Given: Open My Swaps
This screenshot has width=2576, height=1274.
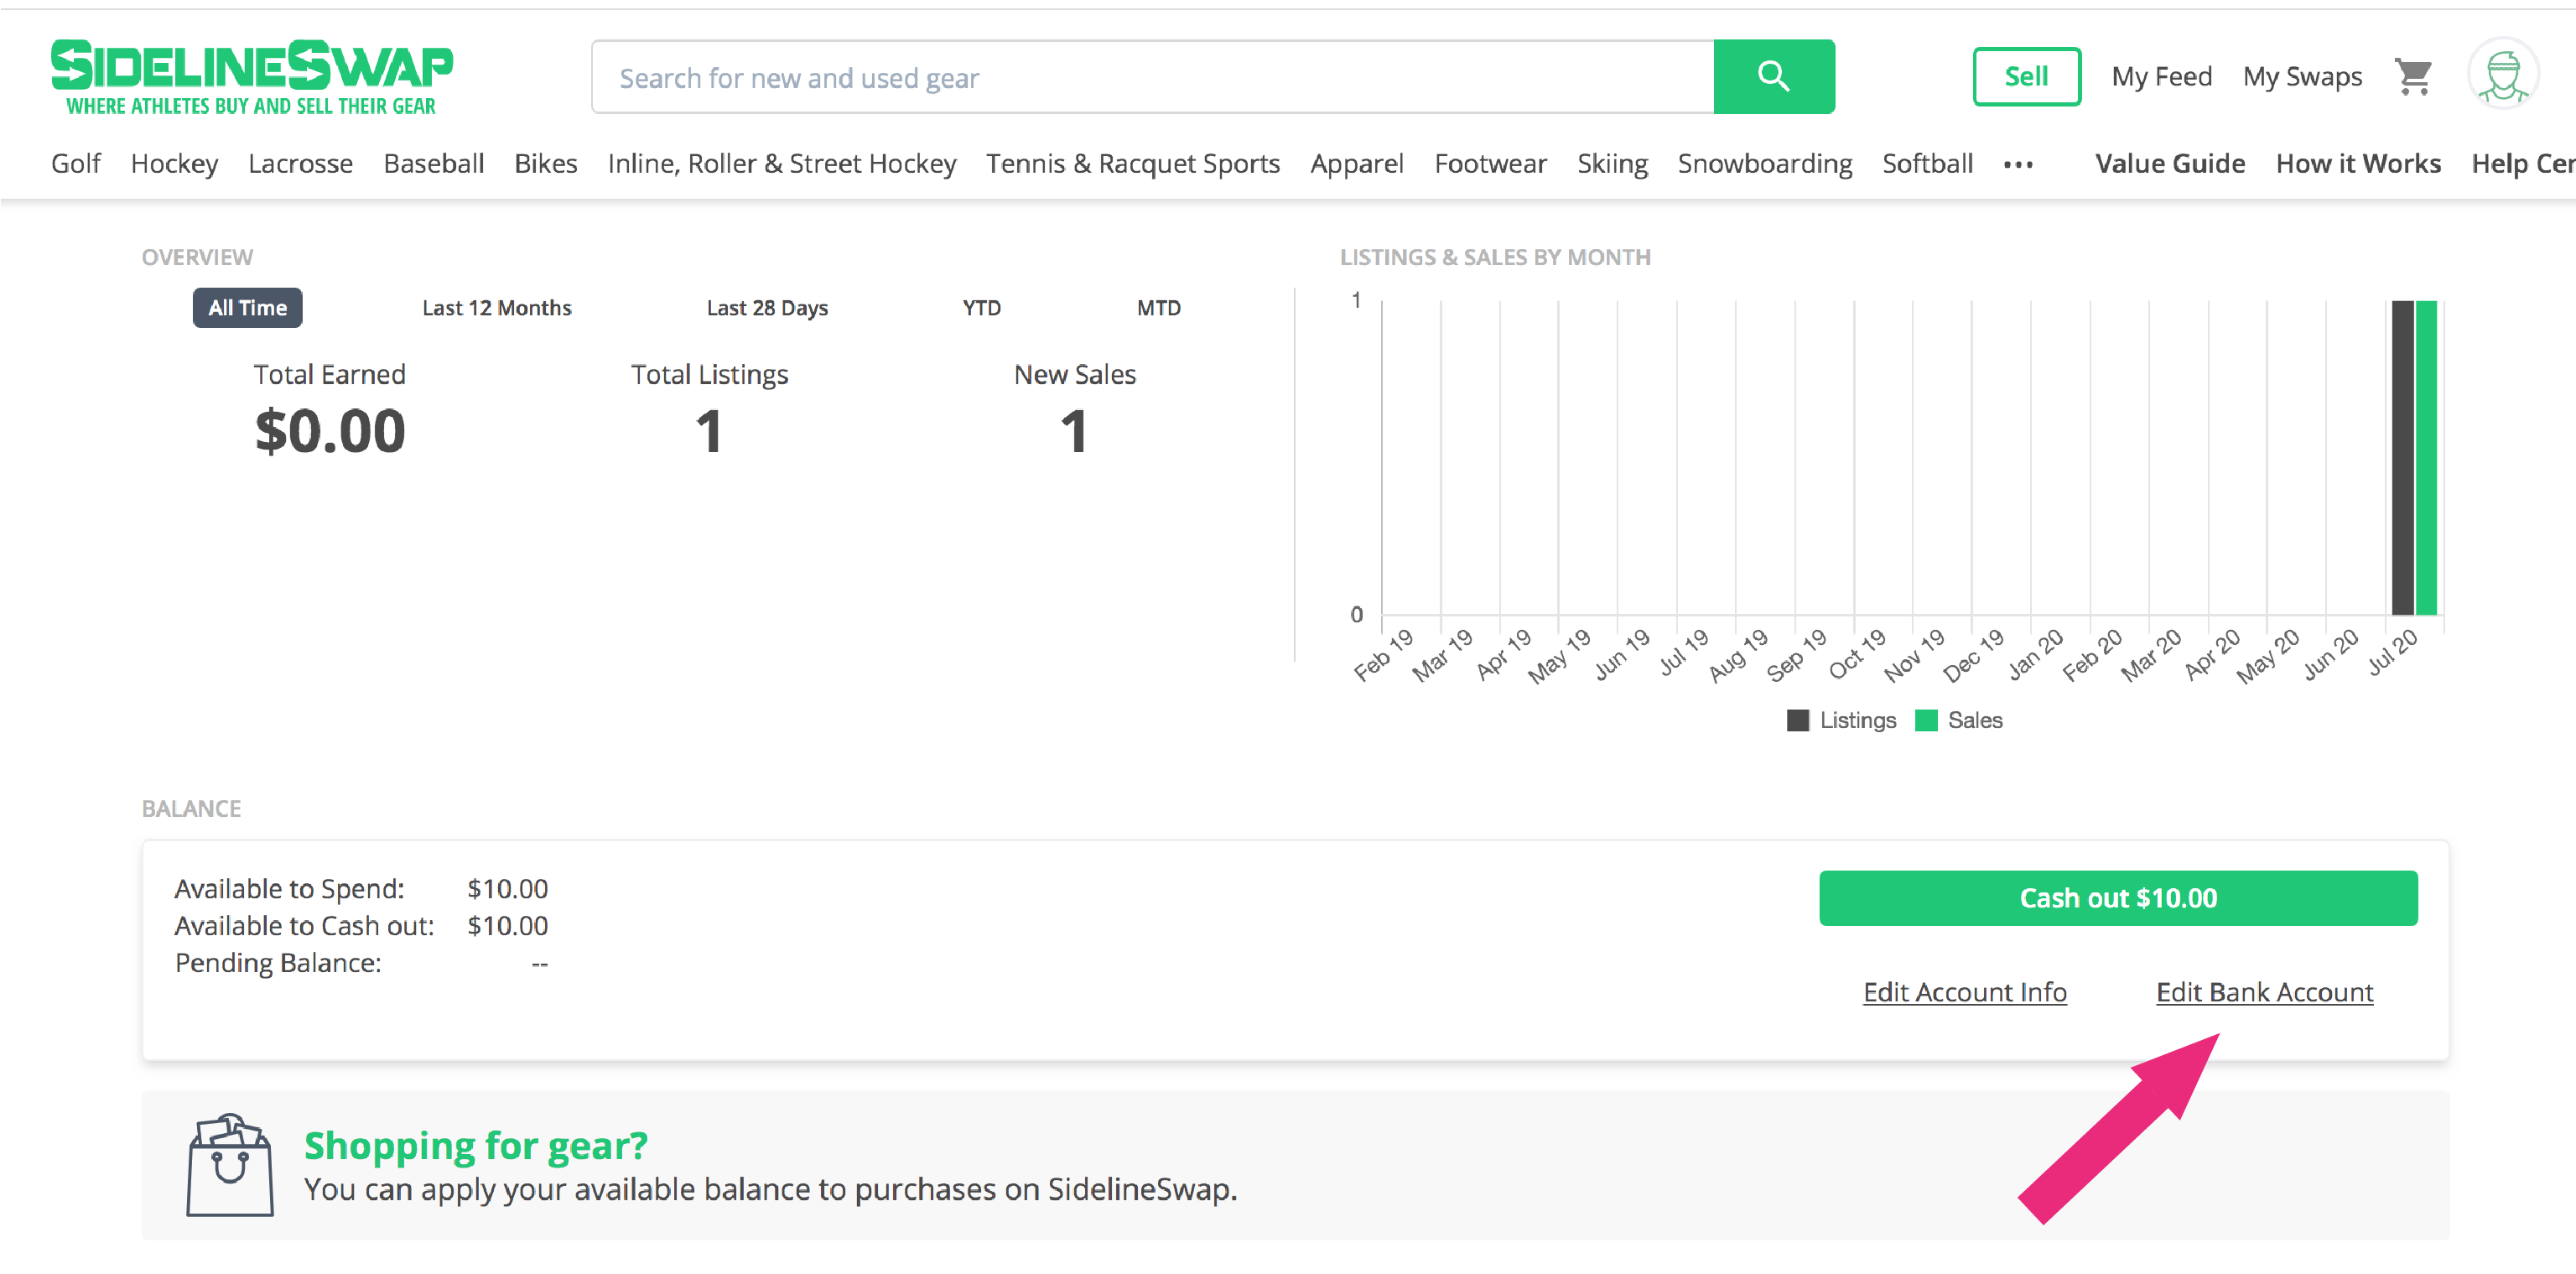Looking at the screenshot, I should coord(2302,77).
